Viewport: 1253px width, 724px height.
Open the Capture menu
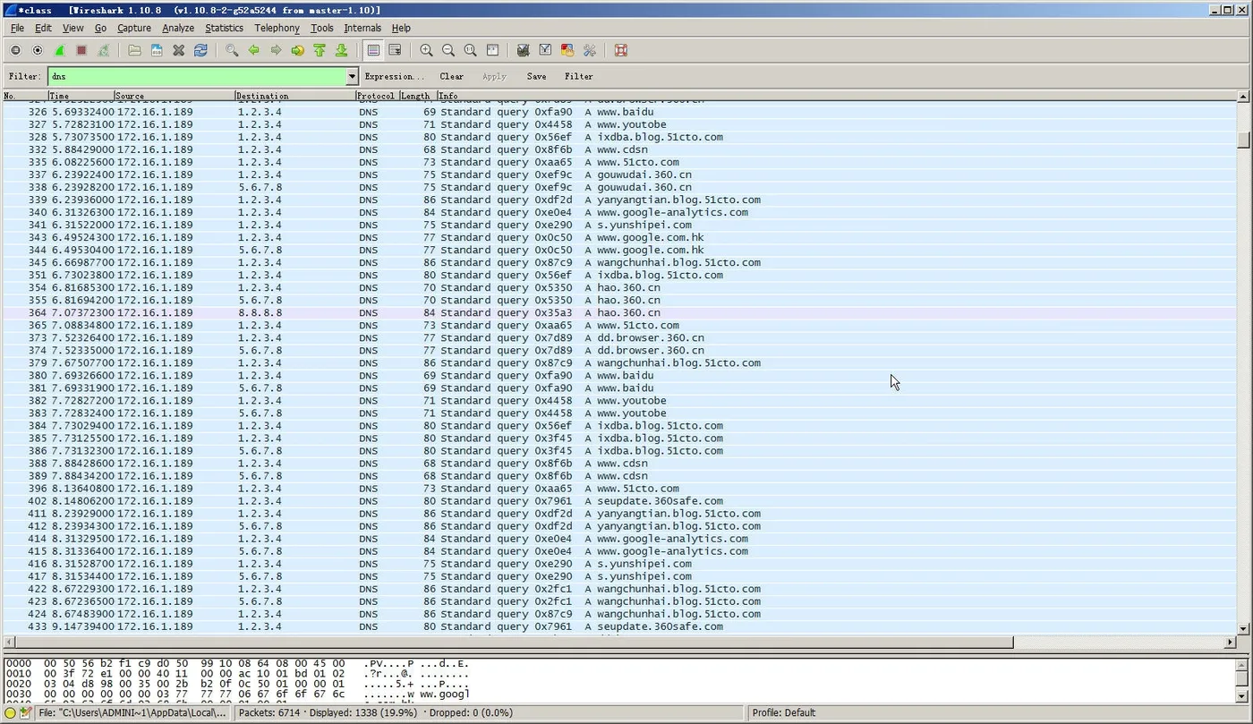click(x=134, y=28)
